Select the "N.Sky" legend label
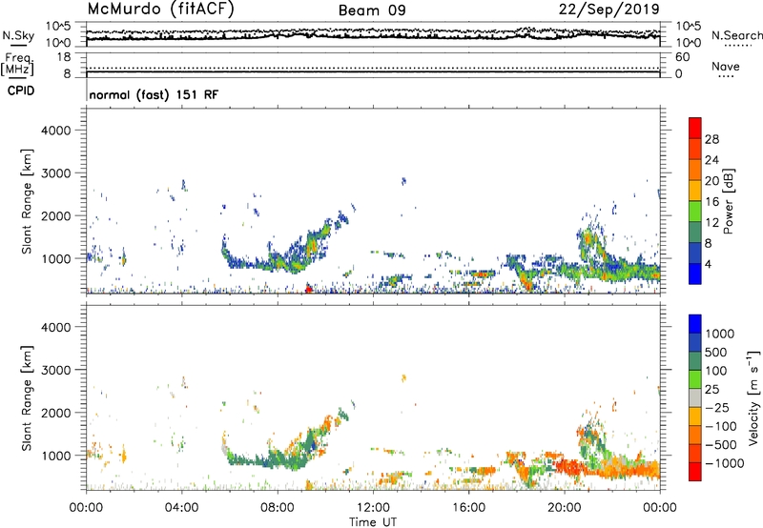 [18, 35]
